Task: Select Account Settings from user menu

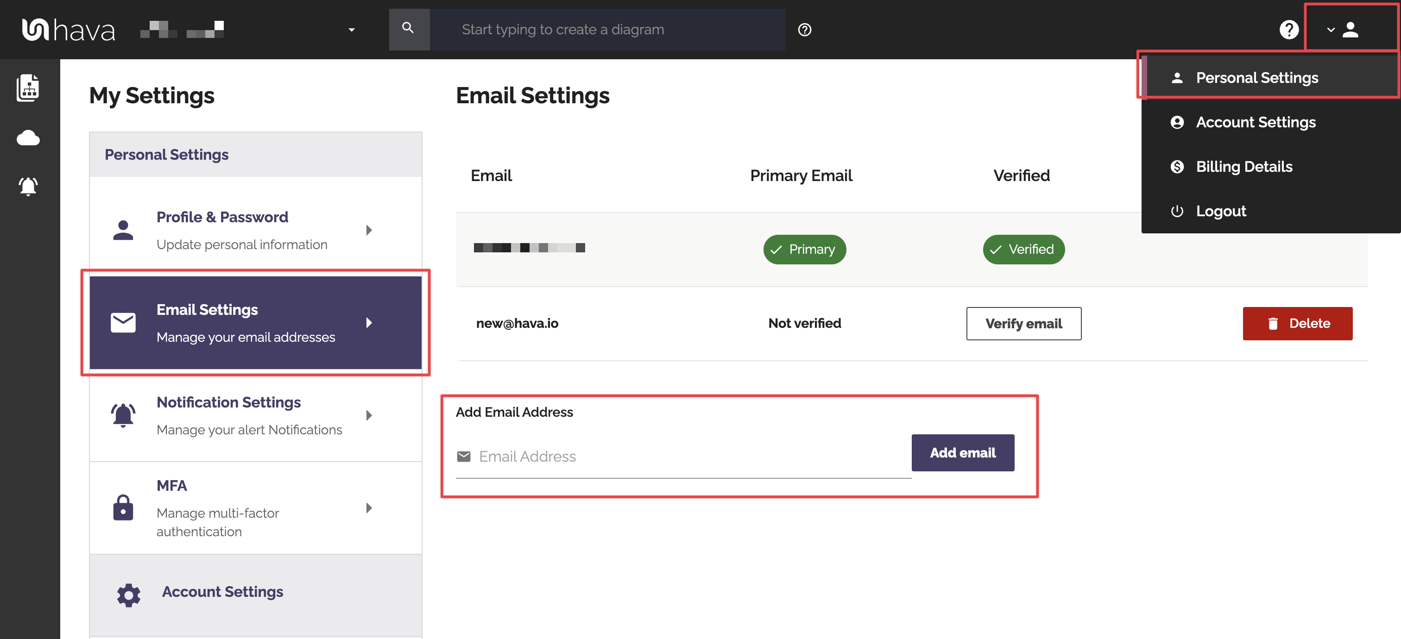Action: coord(1255,122)
